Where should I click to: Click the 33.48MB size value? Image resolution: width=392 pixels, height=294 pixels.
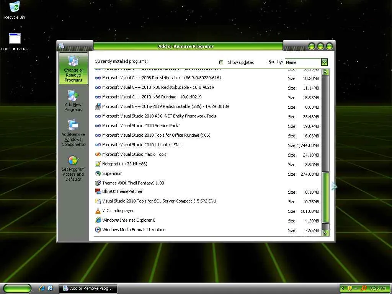(x=311, y=117)
